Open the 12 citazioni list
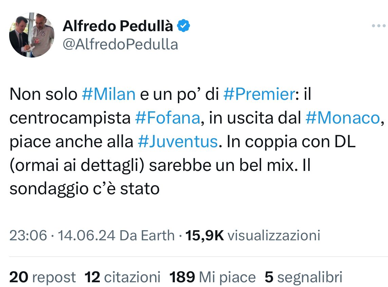388x287 pixels. point(123,277)
